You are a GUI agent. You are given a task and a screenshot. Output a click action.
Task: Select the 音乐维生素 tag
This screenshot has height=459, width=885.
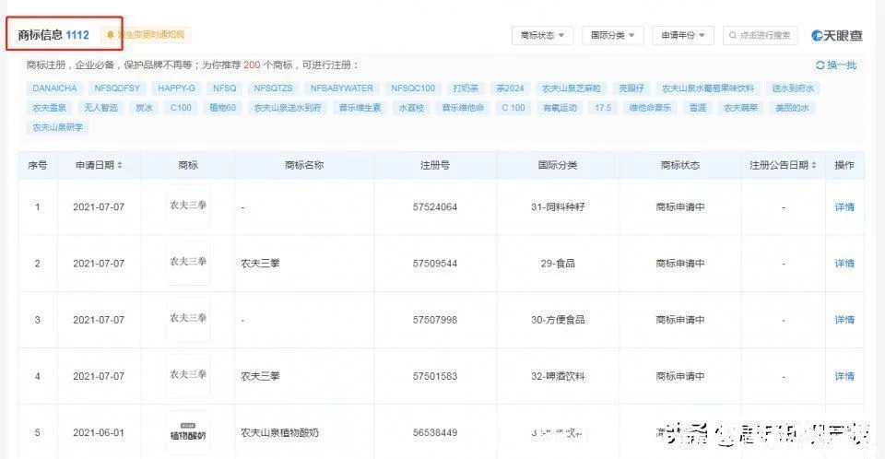[360, 108]
